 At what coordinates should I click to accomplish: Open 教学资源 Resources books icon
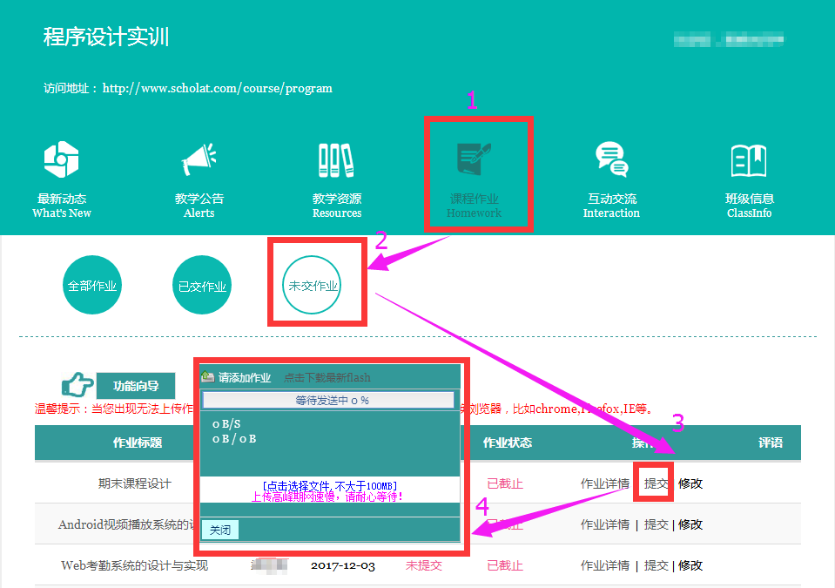[x=336, y=159]
